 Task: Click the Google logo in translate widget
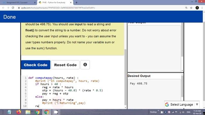[x=167, y=104]
